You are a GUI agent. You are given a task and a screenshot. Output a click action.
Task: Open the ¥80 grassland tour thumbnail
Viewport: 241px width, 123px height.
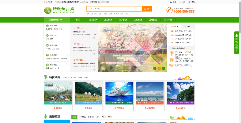(89, 92)
